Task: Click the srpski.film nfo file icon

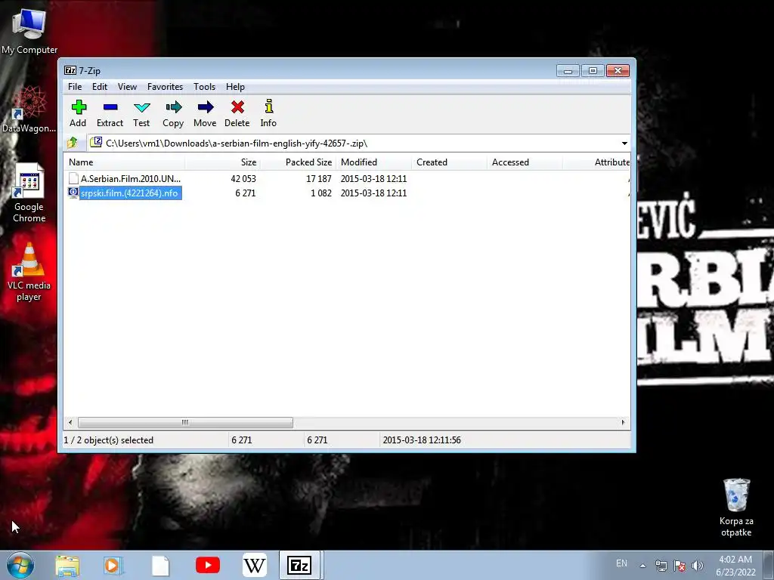Action: pyautogui.click(x=73, y=193)
